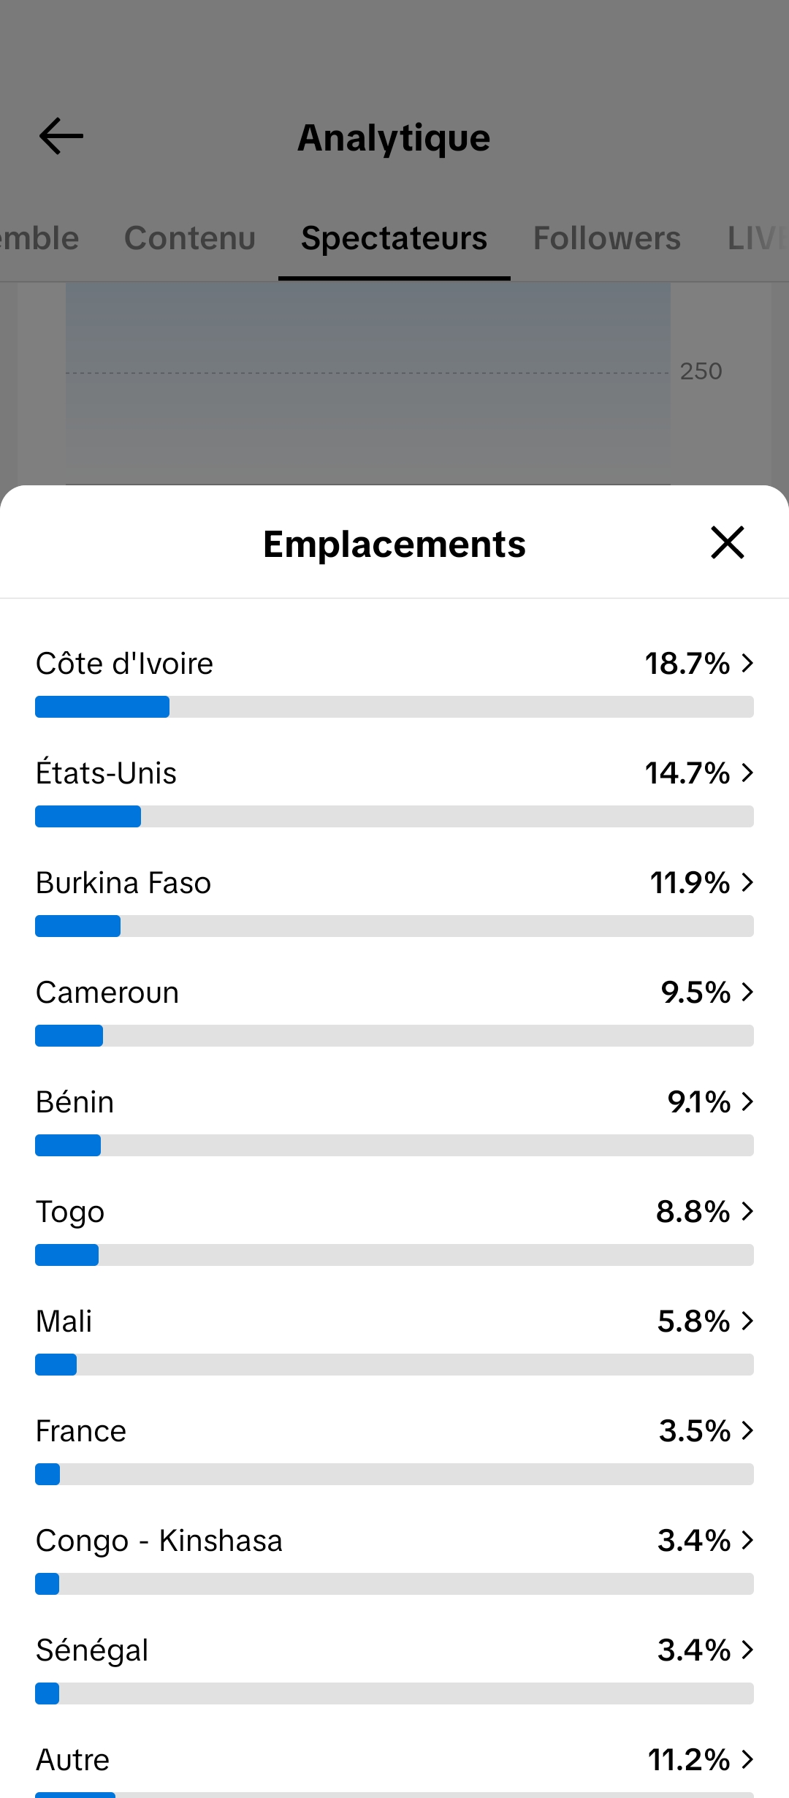The image size is (789, 1798).
Task: Open Mali chevron arrow
Action: coord(747,1321)
